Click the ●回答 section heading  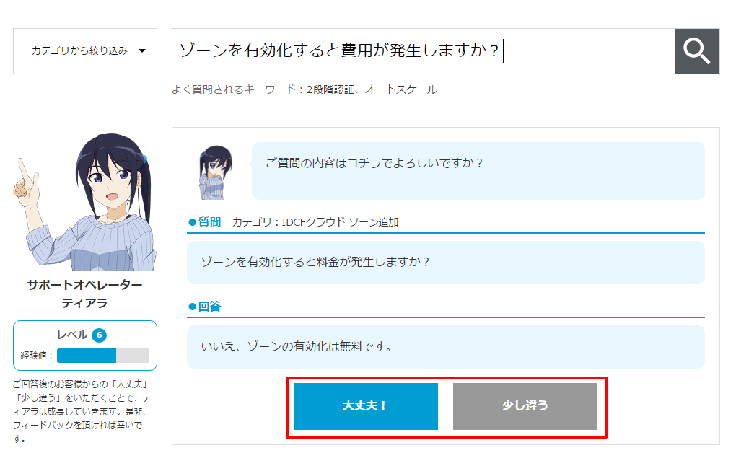[205, 307]
